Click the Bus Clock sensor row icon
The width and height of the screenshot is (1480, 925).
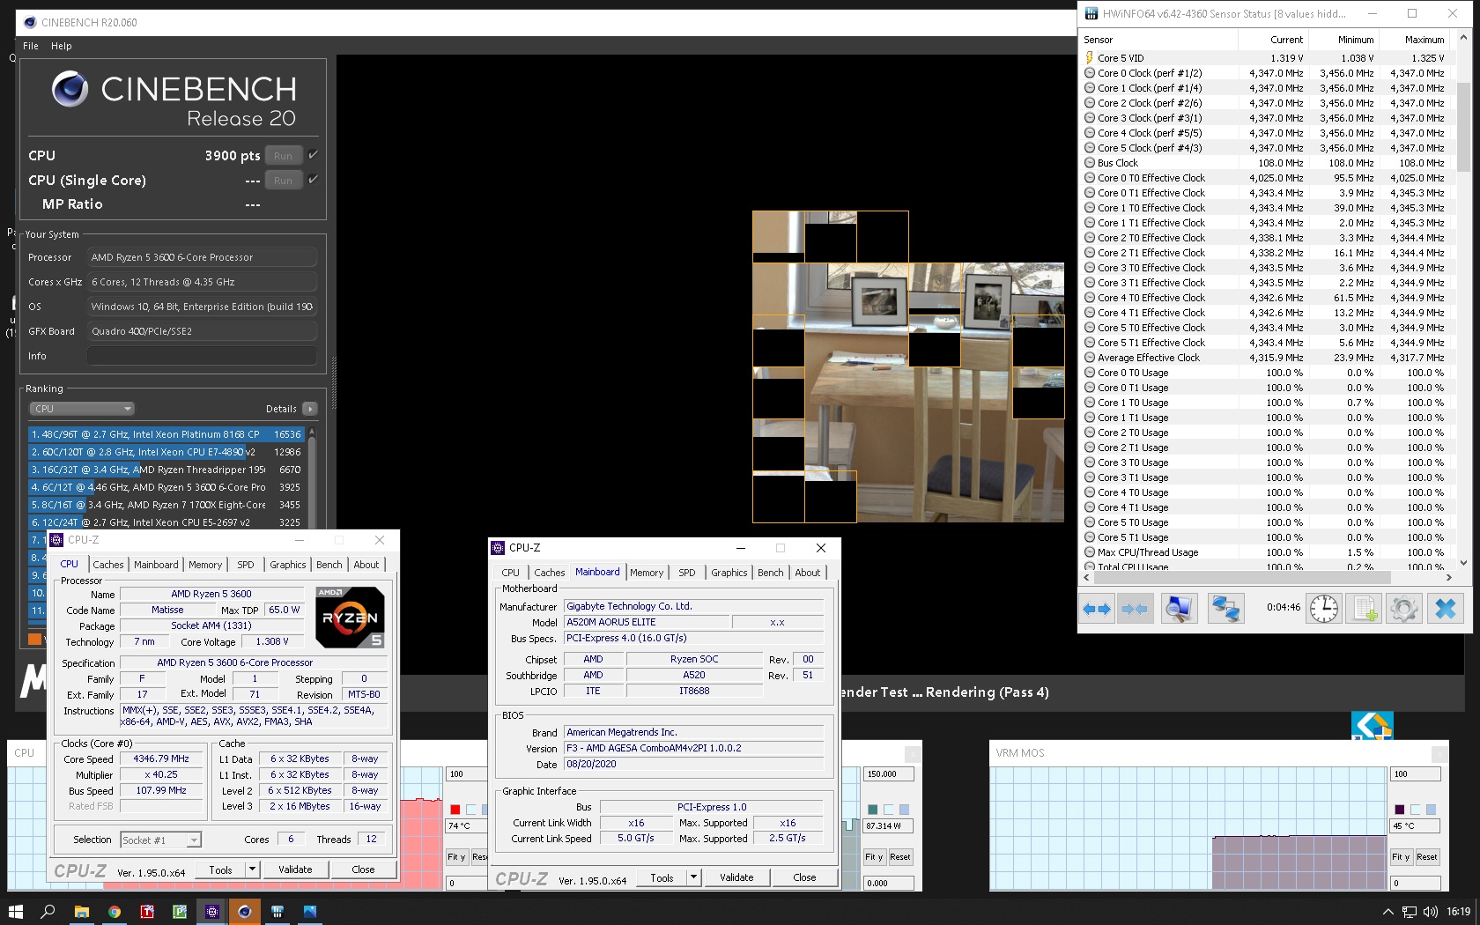pyautogui.click(x=1090, y=163)
